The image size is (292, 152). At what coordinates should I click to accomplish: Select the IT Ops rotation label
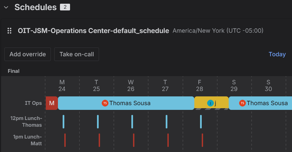click(33, 103)
